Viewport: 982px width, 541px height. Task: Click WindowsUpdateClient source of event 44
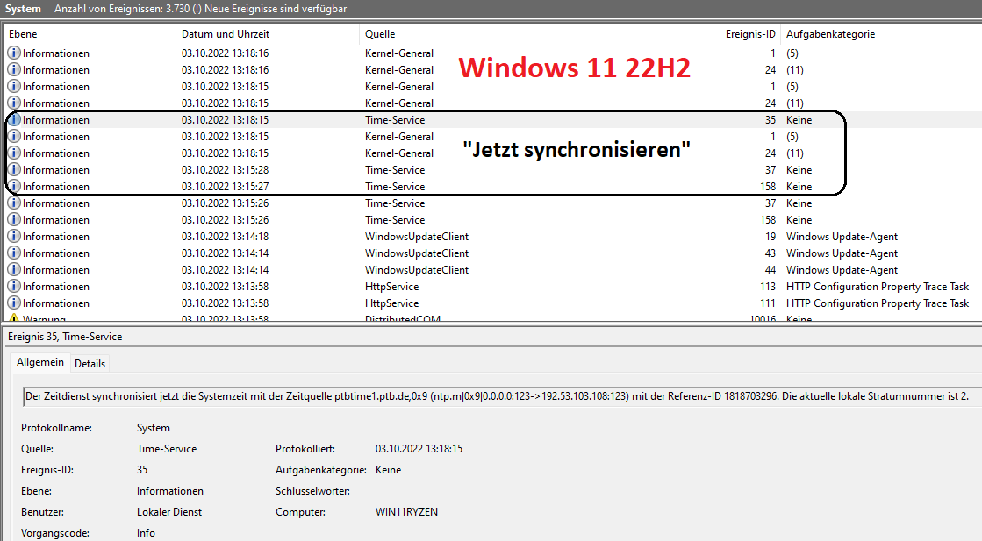(x=417, y=269)
